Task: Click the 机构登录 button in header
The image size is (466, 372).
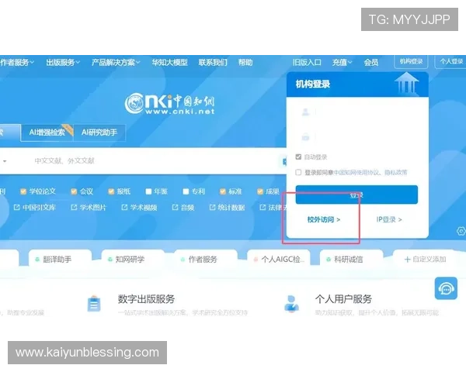Action: (x=411, y=61)
